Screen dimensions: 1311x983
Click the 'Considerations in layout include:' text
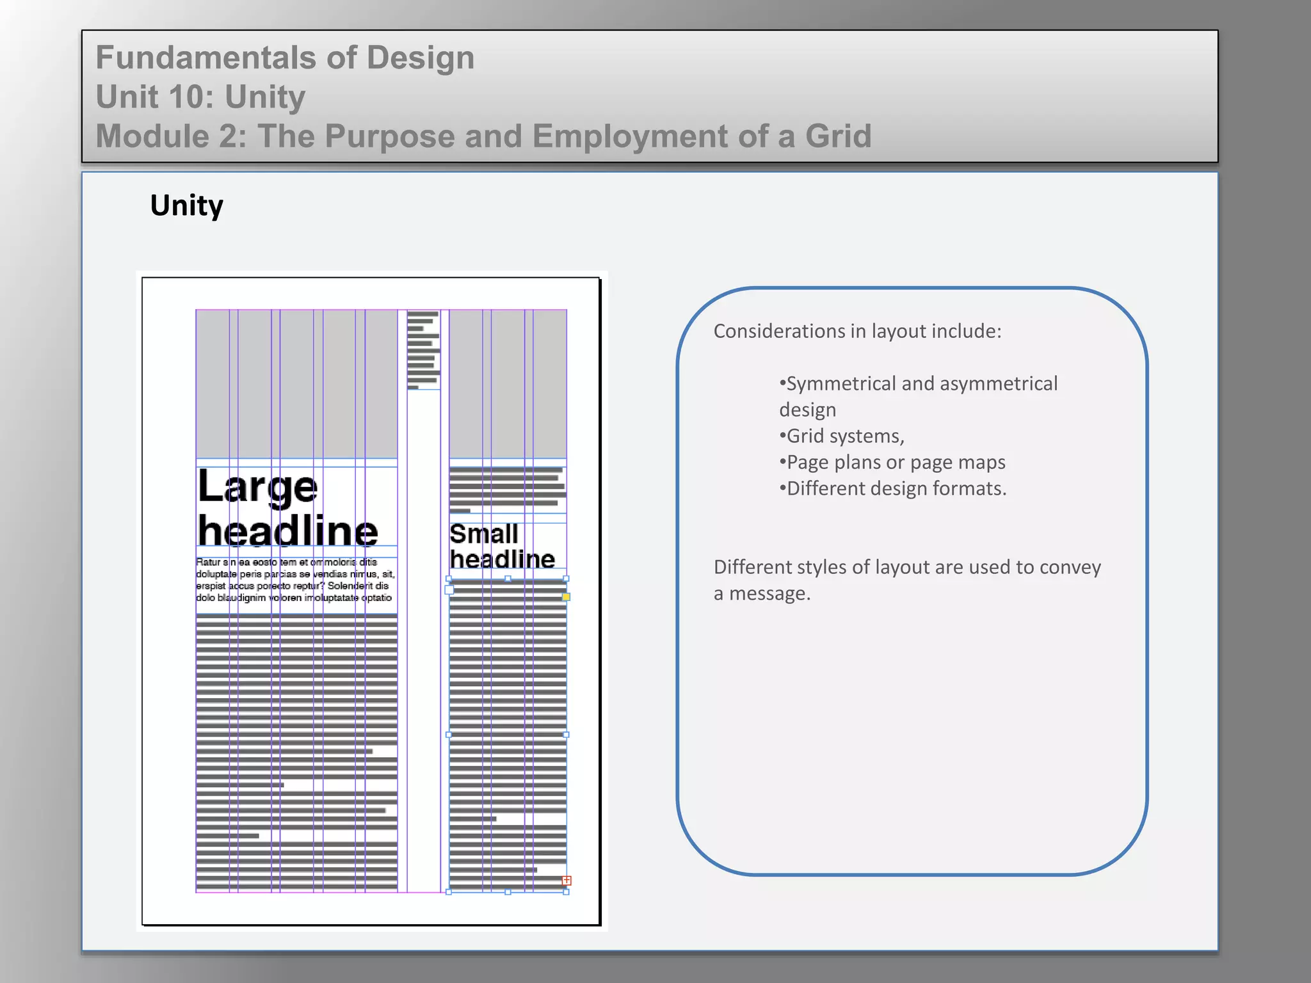pyautogui.click(x=857, y=331)
